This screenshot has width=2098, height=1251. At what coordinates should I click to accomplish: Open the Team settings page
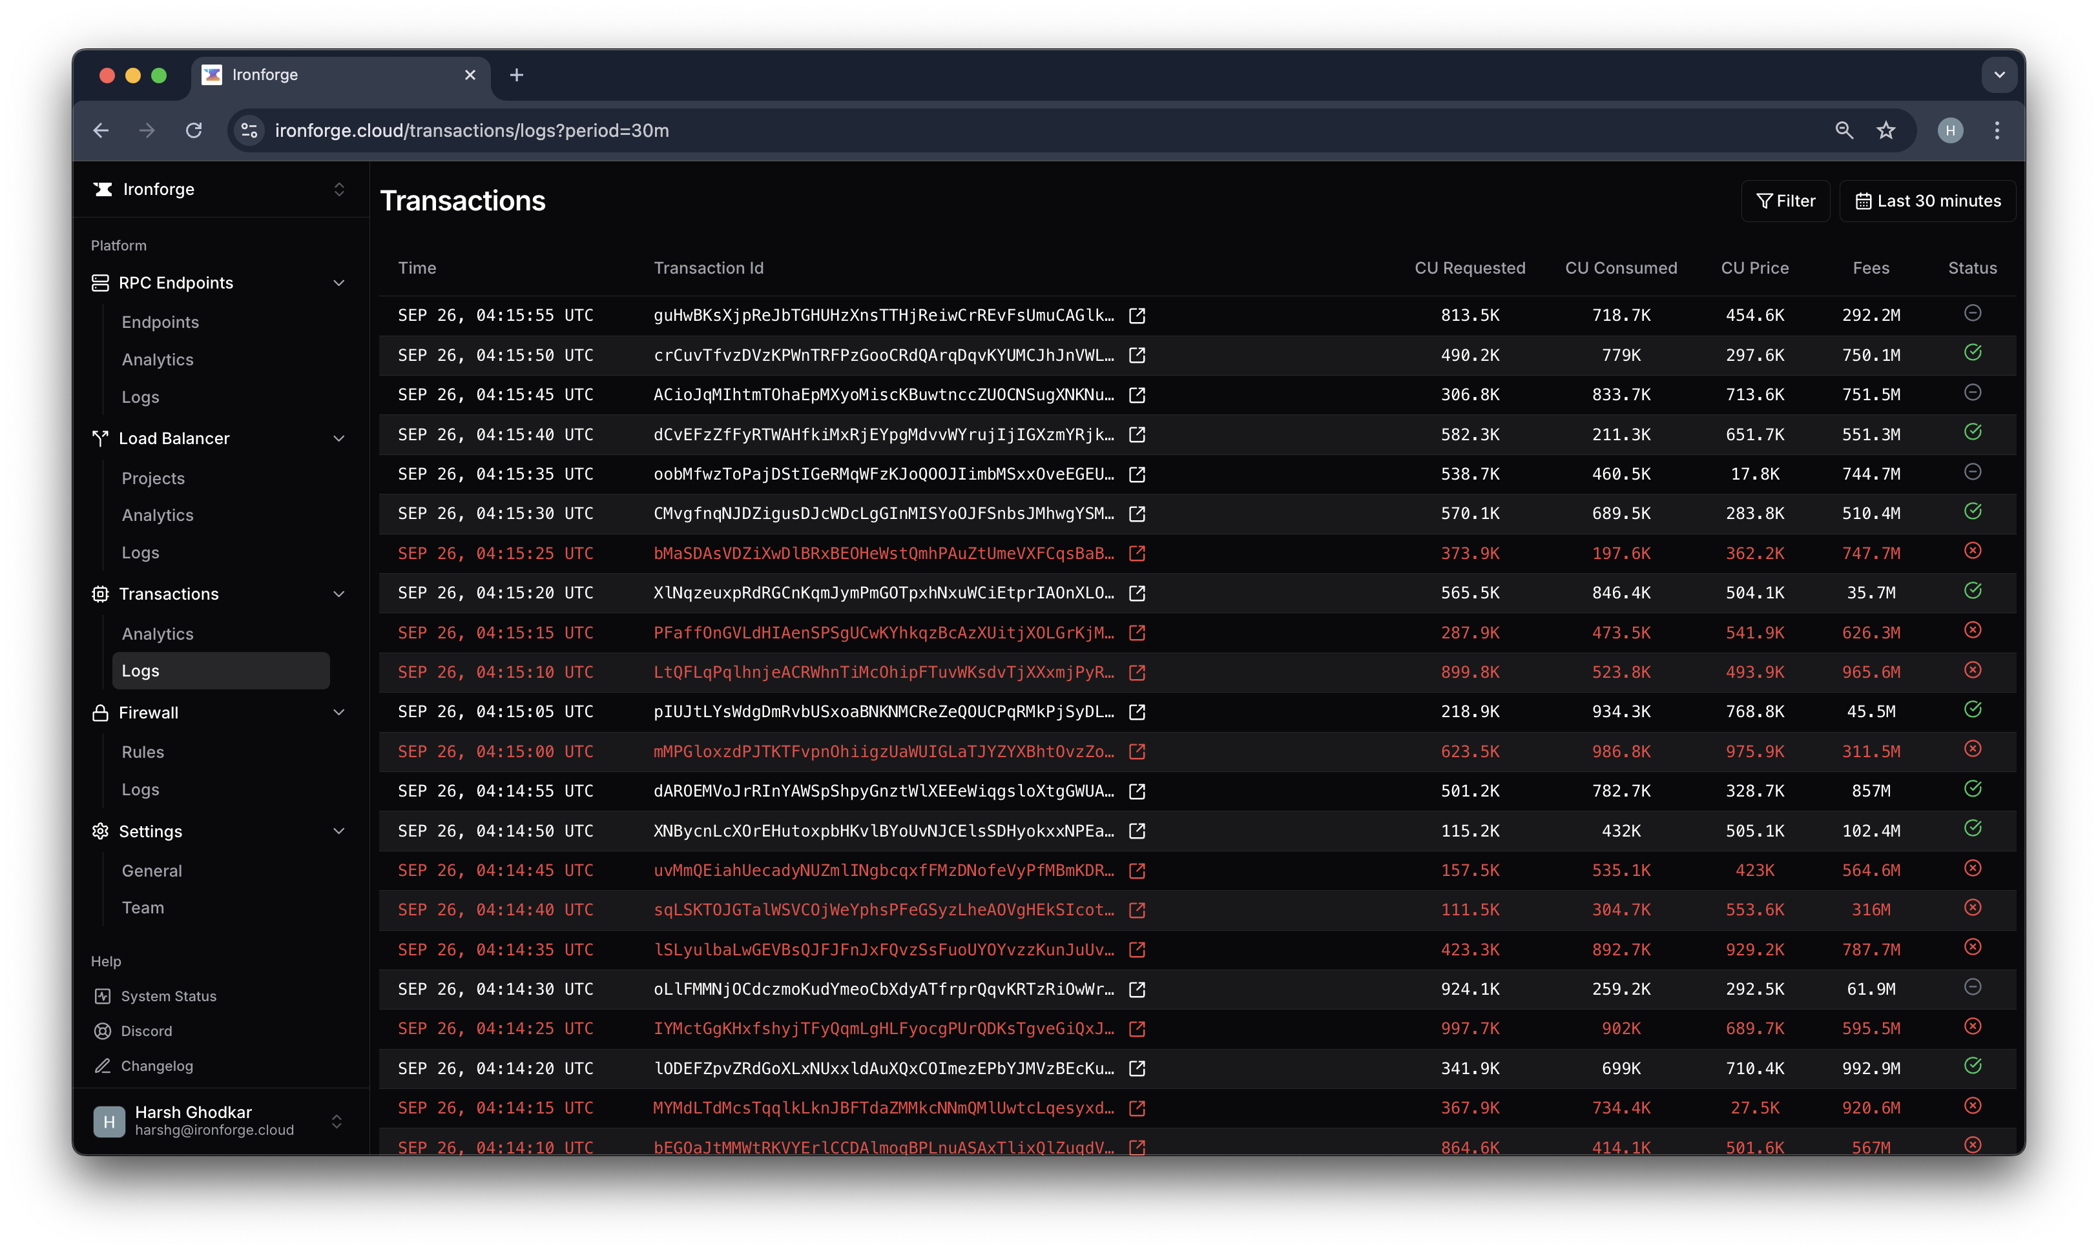(x=143, y=908)
